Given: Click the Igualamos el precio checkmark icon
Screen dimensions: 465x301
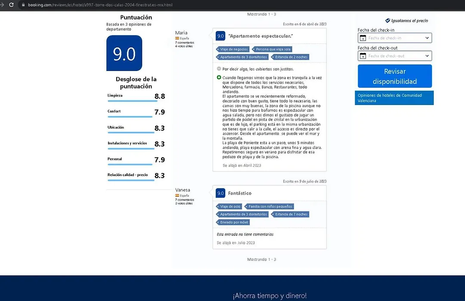Looking at the screenshot, I should click(x=387, y=21).
